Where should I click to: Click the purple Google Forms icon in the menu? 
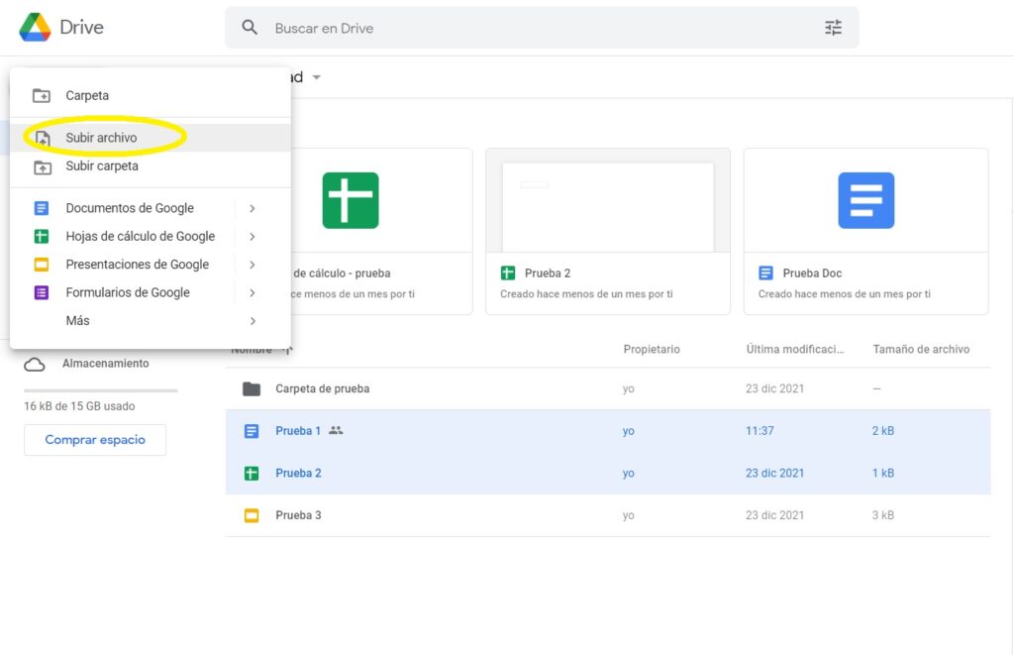42,292
